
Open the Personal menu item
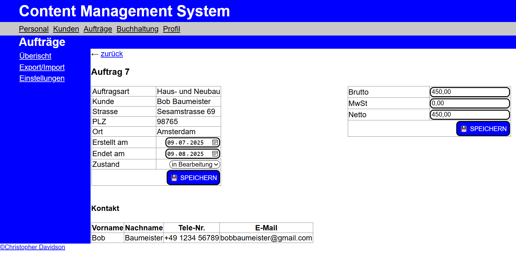[34, 29]
